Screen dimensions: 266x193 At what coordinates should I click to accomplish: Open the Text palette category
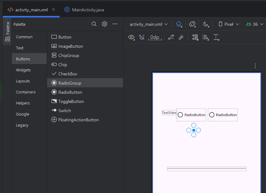click(29, 48)
